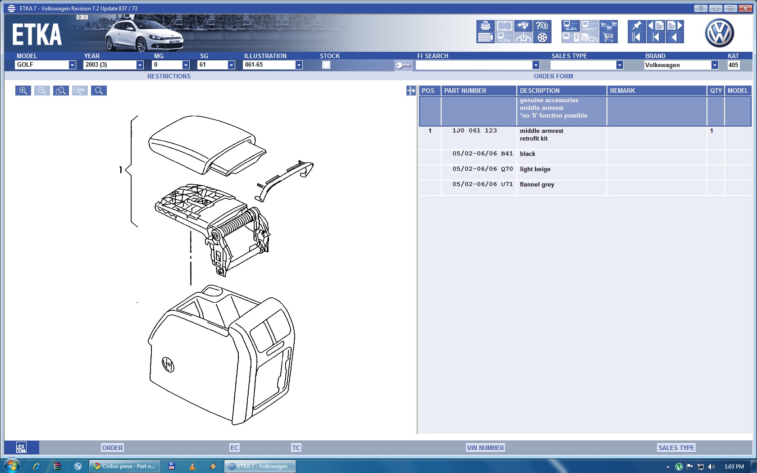
Task: Click the plain magnifier icon
Action: click(x=99, y=91)
